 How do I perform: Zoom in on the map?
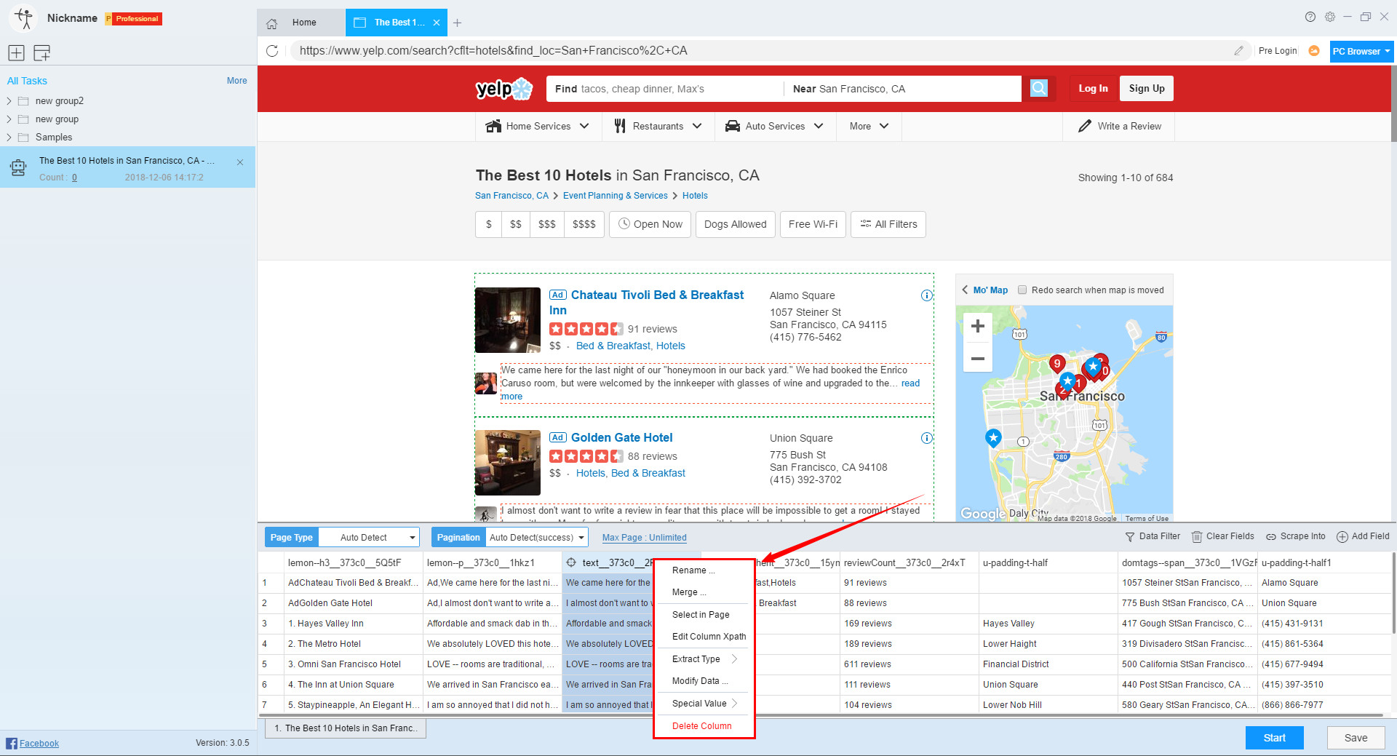click(x=978, y=326)
